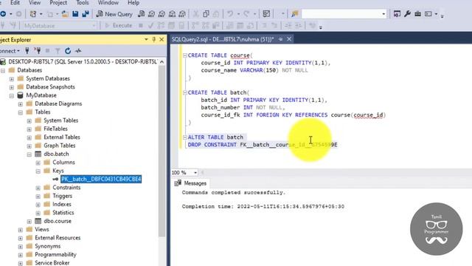This screenshot has width=472, height=266.
Task: Collapse the Keys folder
Action: tap(38, 171)
